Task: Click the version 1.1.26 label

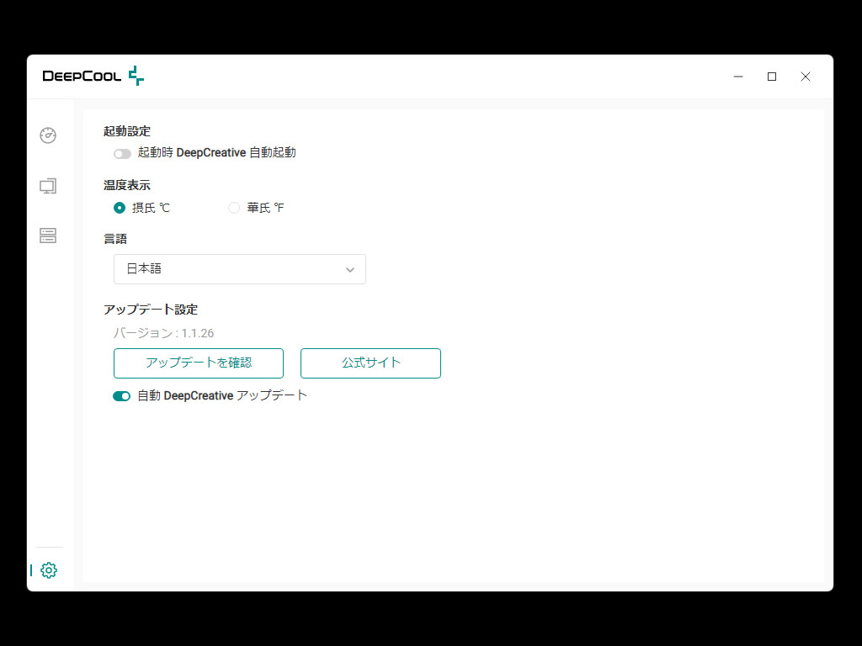Action: 163,333
